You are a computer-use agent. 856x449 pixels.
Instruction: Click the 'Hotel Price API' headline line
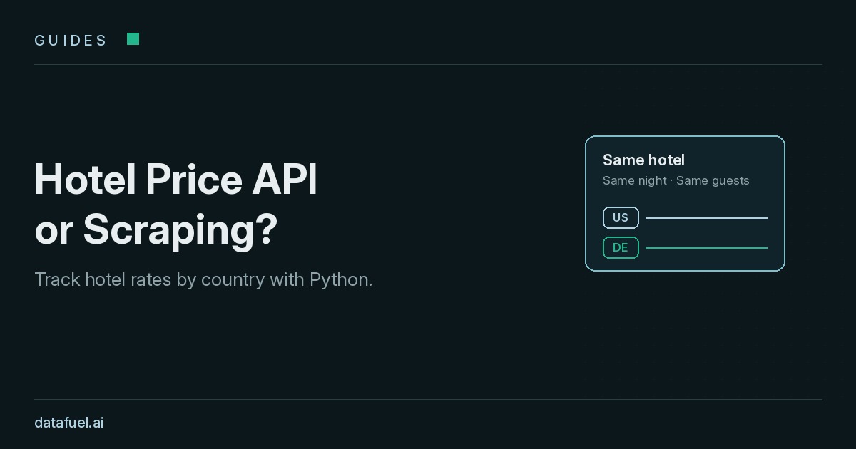175,179
